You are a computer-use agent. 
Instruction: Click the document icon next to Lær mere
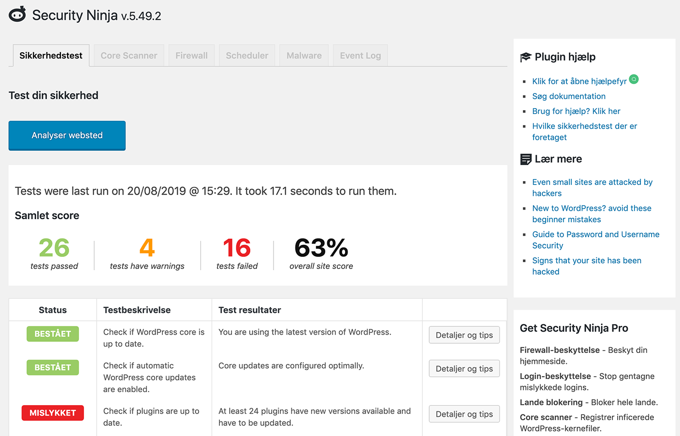[x=525, y=158]
